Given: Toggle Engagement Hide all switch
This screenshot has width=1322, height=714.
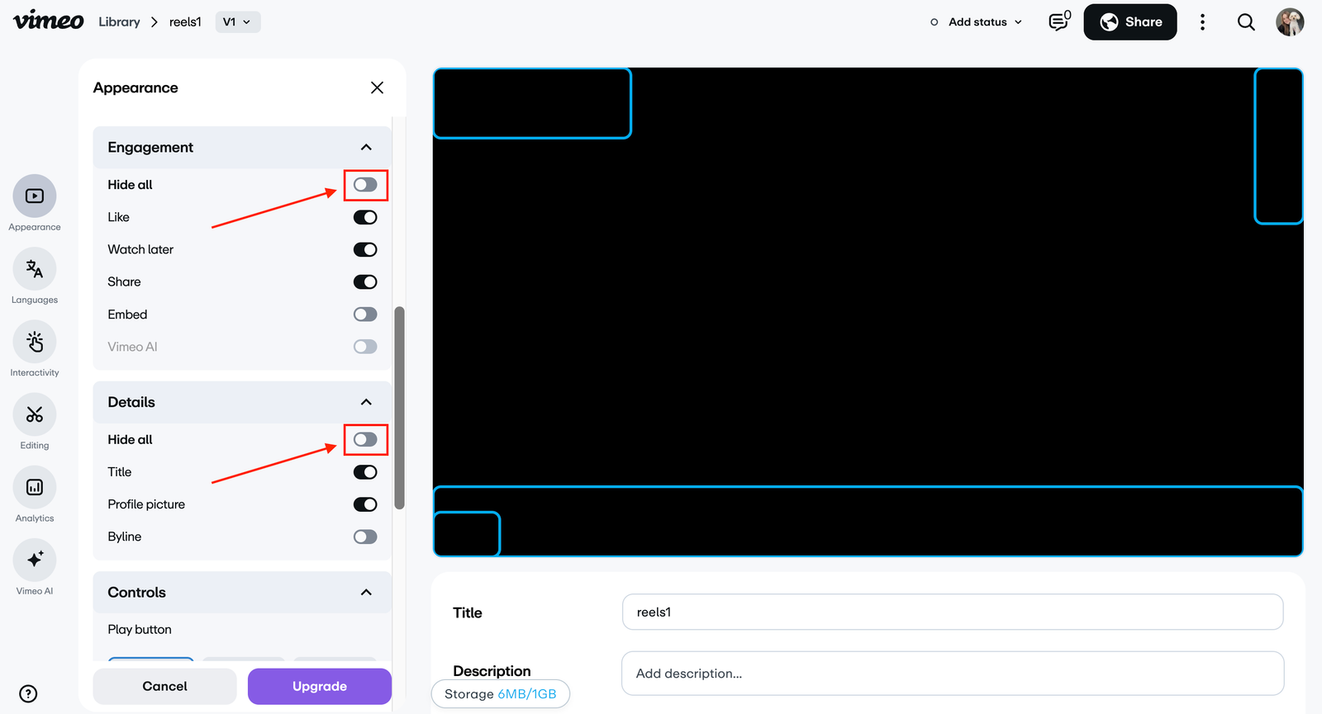Looking at the screenshot, I should click(365, 185).
